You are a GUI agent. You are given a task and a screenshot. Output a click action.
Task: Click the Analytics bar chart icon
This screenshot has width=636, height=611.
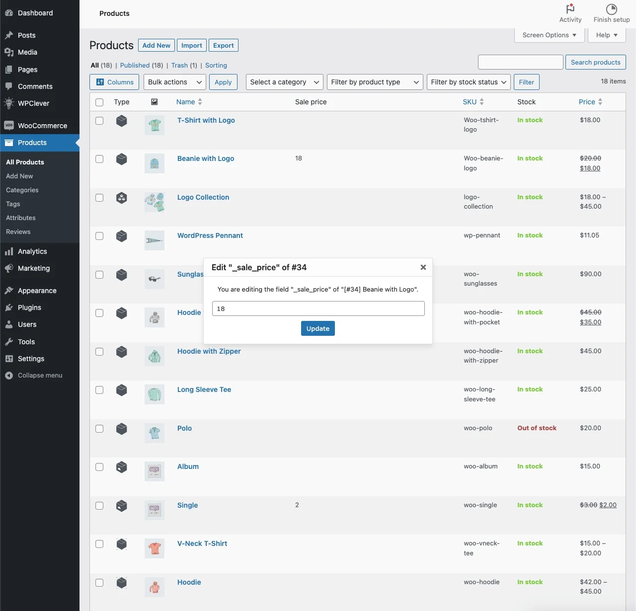[x=9, y=251]
